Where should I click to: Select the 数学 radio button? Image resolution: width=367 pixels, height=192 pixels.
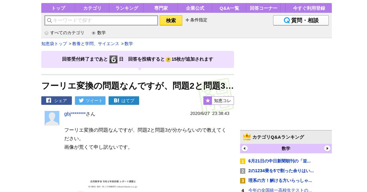coord(94,33)
